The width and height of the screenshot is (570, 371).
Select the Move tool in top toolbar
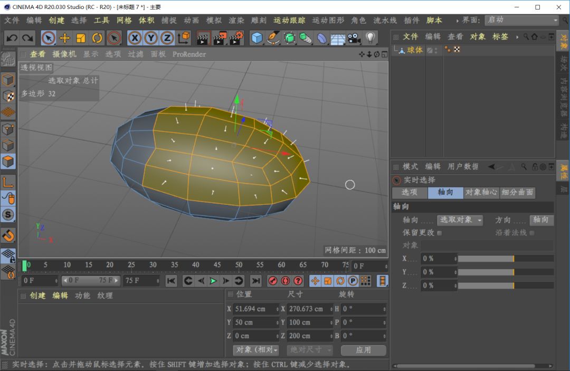pos(64,38)
